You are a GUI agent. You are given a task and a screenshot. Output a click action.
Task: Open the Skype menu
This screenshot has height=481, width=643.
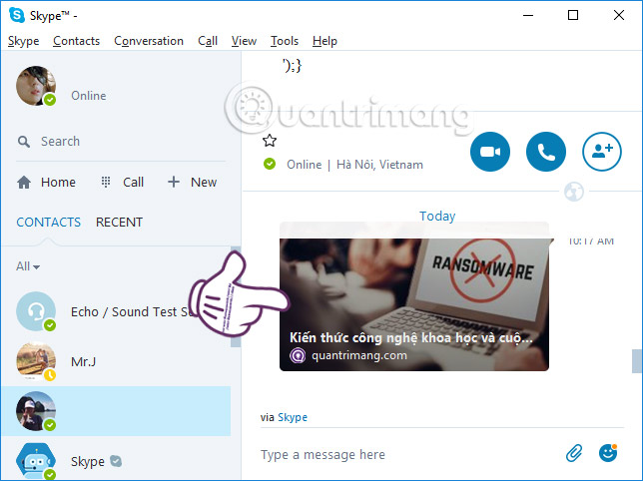[23, 41]
